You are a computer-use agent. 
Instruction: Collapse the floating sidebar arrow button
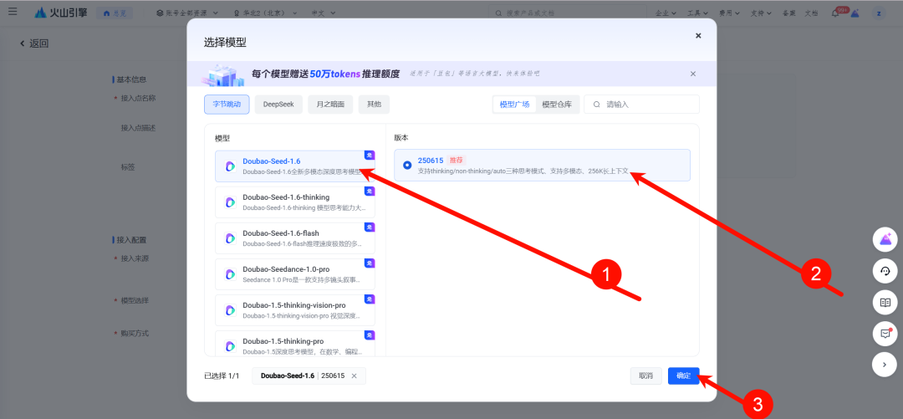[x=885, y=365]
